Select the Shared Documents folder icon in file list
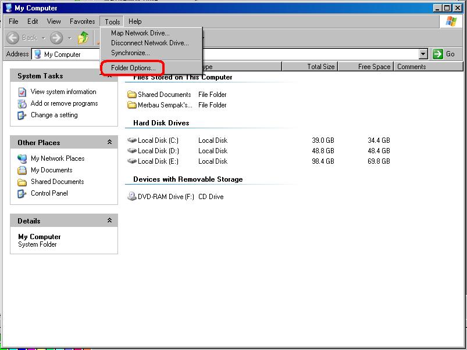Viewport: 467px width, 350px height. click(x=131, y=95)
